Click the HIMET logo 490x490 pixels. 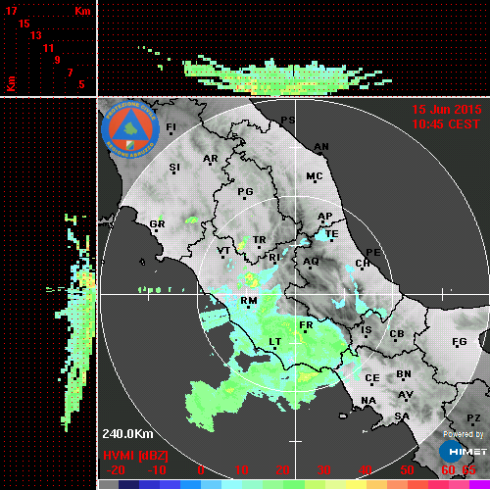coord(463,452)
